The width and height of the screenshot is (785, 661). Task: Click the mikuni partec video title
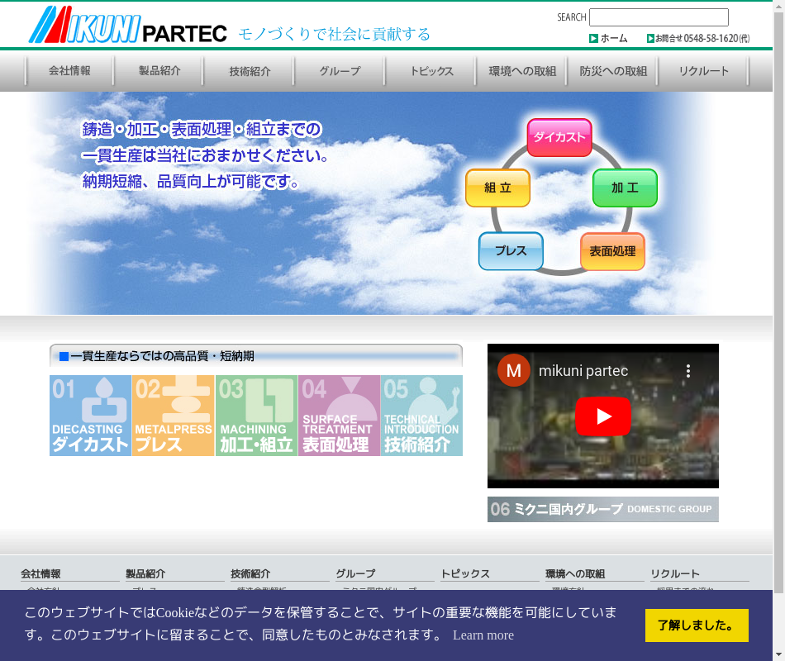(583, 371)
